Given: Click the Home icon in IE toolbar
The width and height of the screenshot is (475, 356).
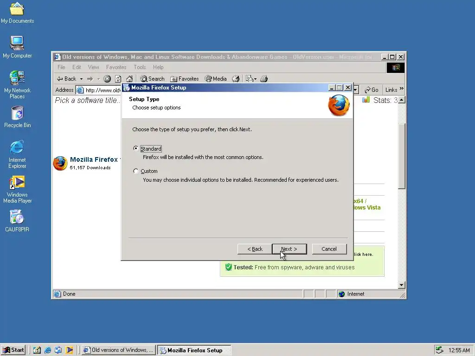Looking at the screenshot, I should coord(129,79).
